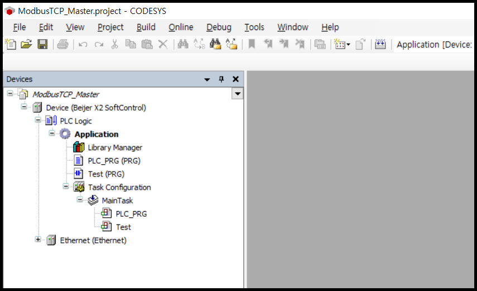Click the Library Manager books icon
The height and width of the screenshot is (291, 477).
[79, 147]
